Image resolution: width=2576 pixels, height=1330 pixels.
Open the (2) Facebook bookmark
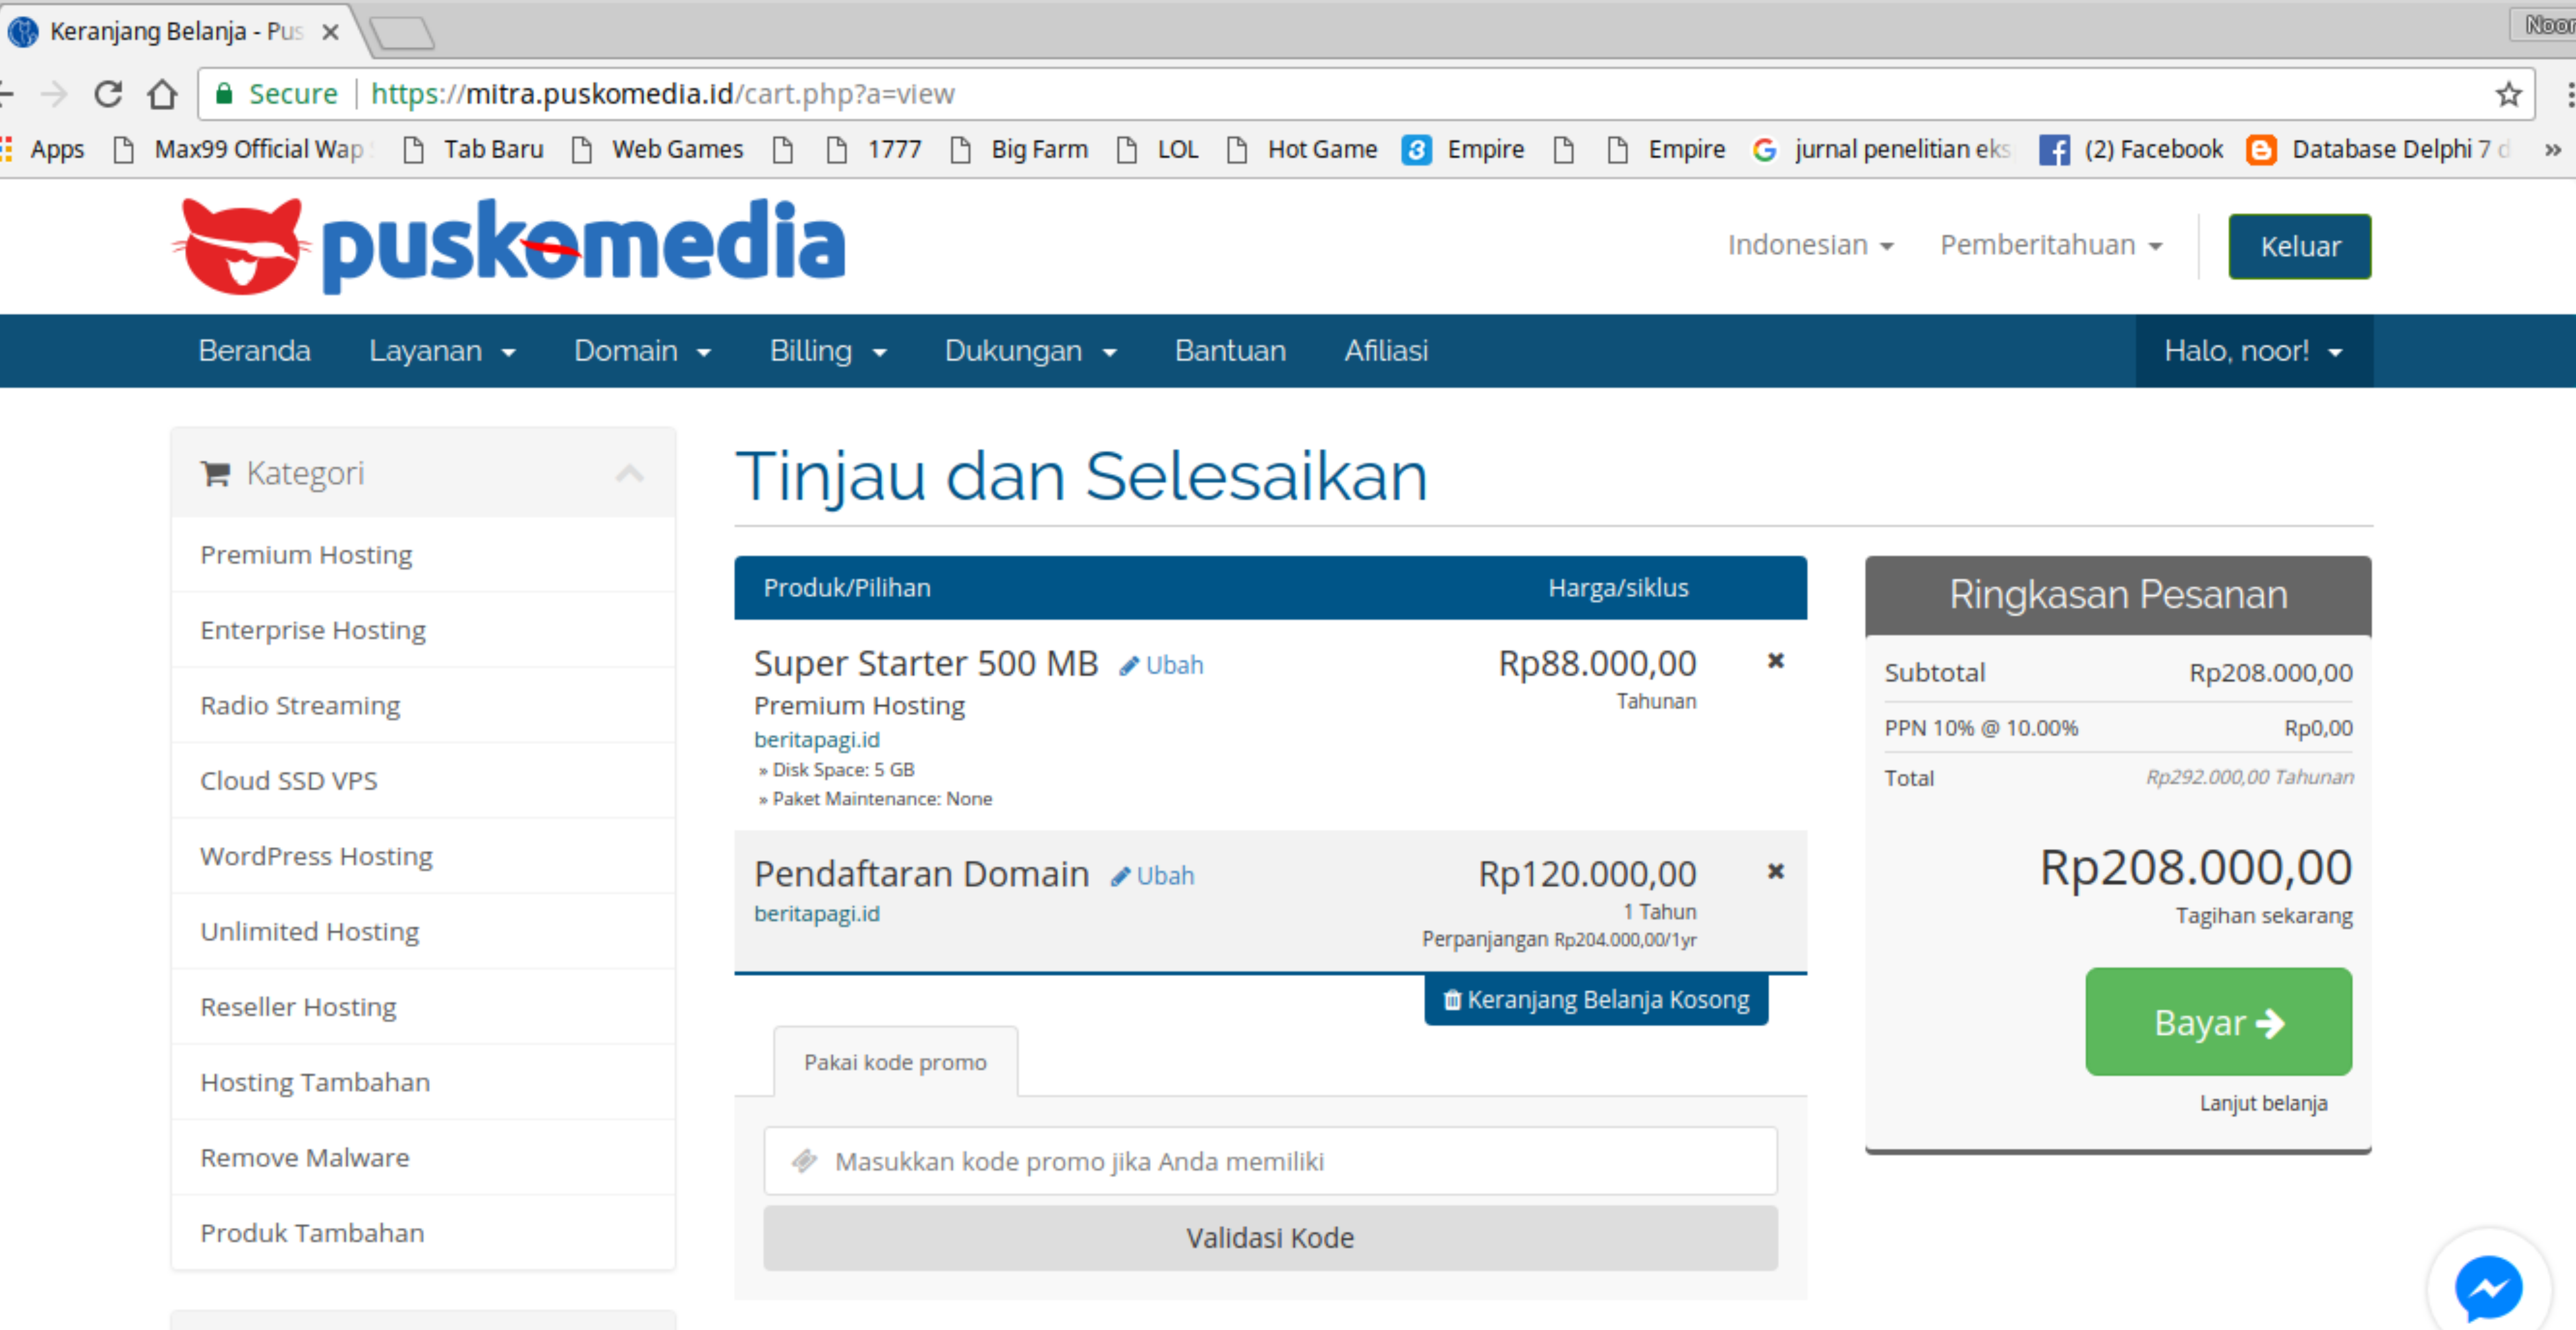tap(2131, 149)
